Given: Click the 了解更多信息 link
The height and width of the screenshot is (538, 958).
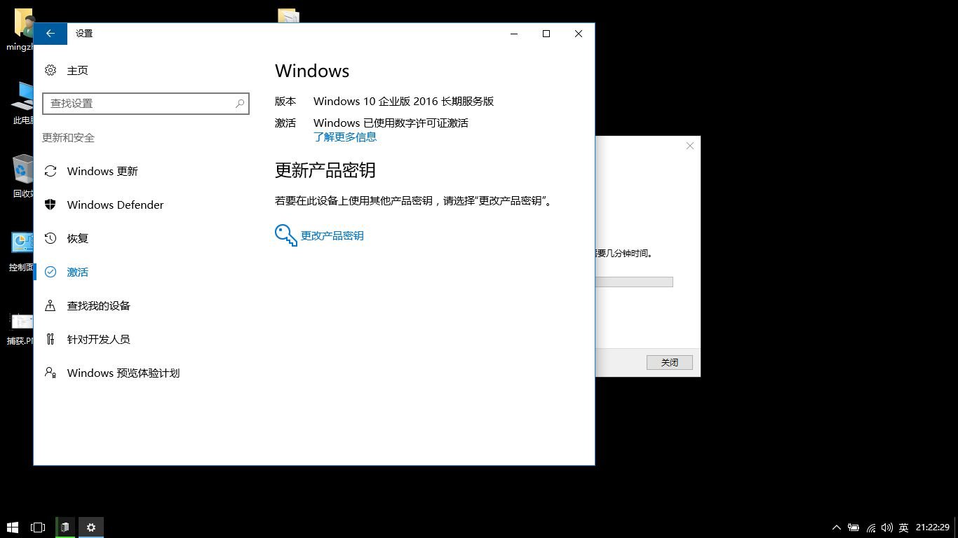Looking at the screenshot, I should pyautogui.click(x=344, y=137).
